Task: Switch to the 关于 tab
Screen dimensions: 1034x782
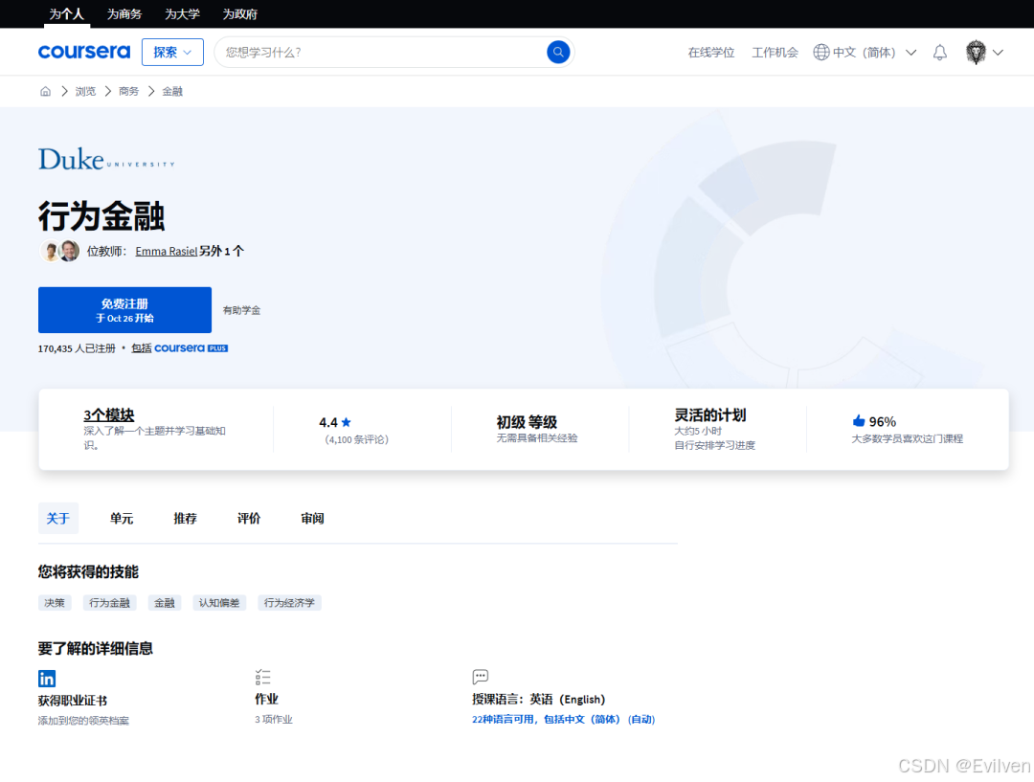Action: 58,518
